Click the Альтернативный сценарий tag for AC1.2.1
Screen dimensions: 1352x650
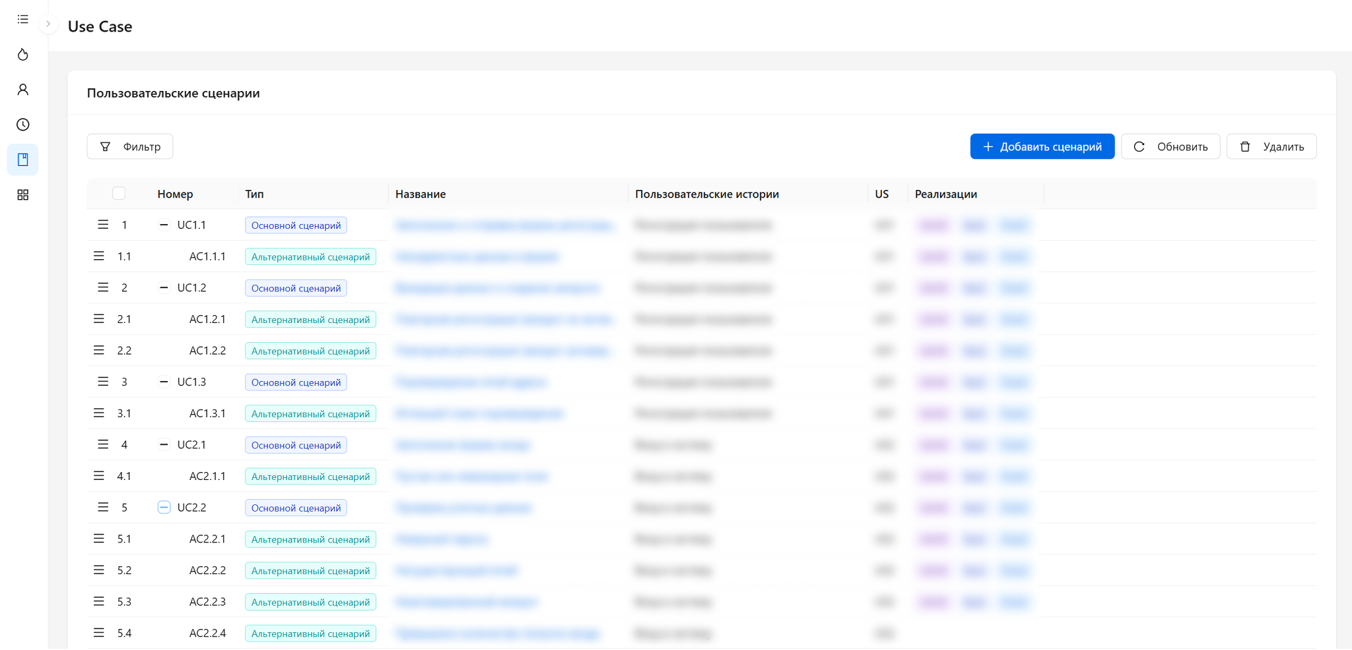tap(310, 320)
